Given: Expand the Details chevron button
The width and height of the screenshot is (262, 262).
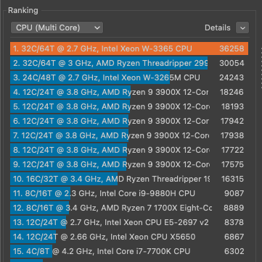Looking at the screenshot, I should pos(242,28).
